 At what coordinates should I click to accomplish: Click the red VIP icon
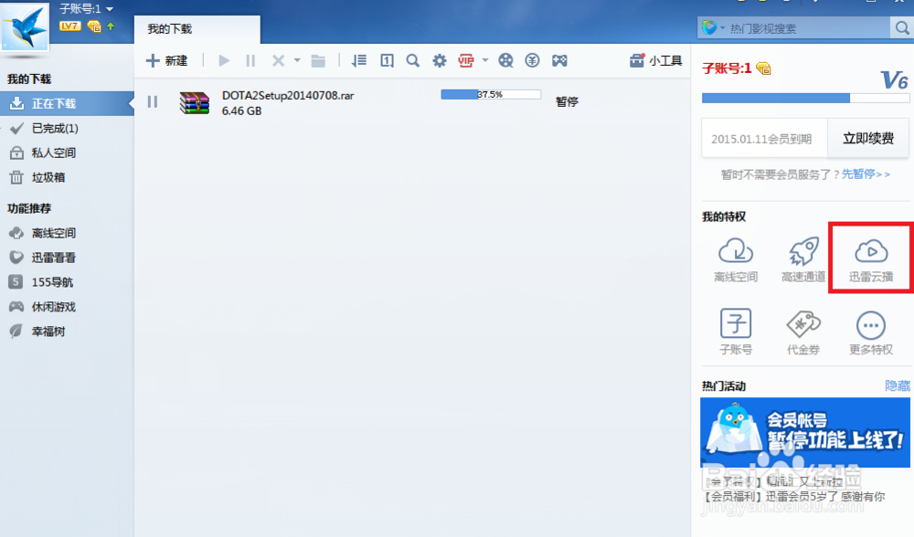click(x=466, y=60)
